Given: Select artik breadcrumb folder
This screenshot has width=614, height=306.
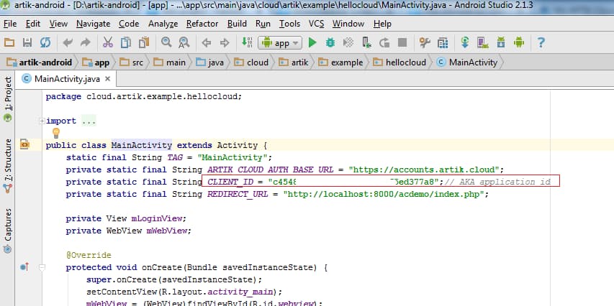Looking at the screenshot, I should click(x=294, y=62).
